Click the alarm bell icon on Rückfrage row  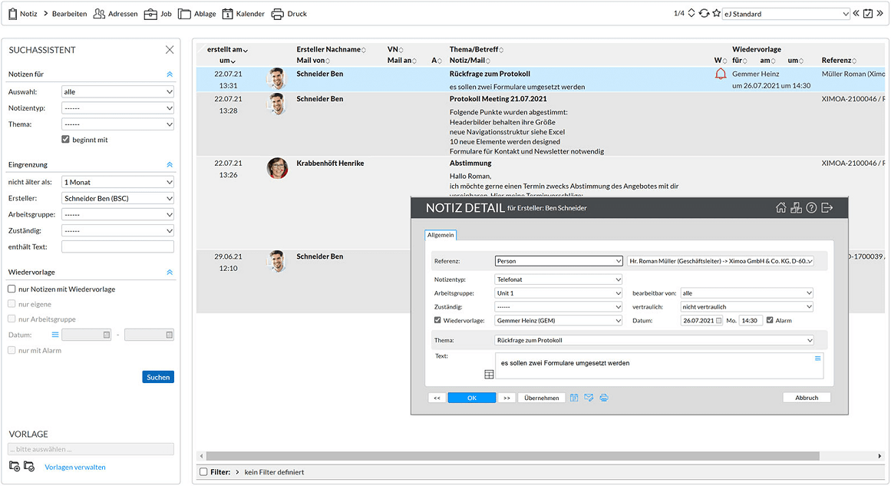tap(721, 73)
